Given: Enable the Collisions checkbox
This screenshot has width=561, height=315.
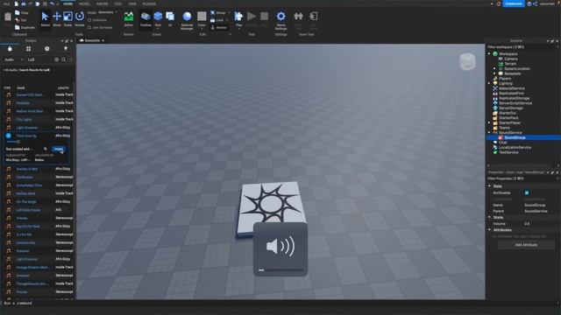Looking at the screenshot, I should point(89,20).
